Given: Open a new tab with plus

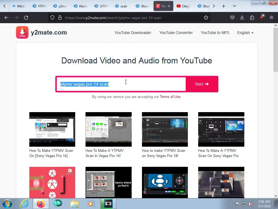Looking at the screenshot, I should pos(224,6).
